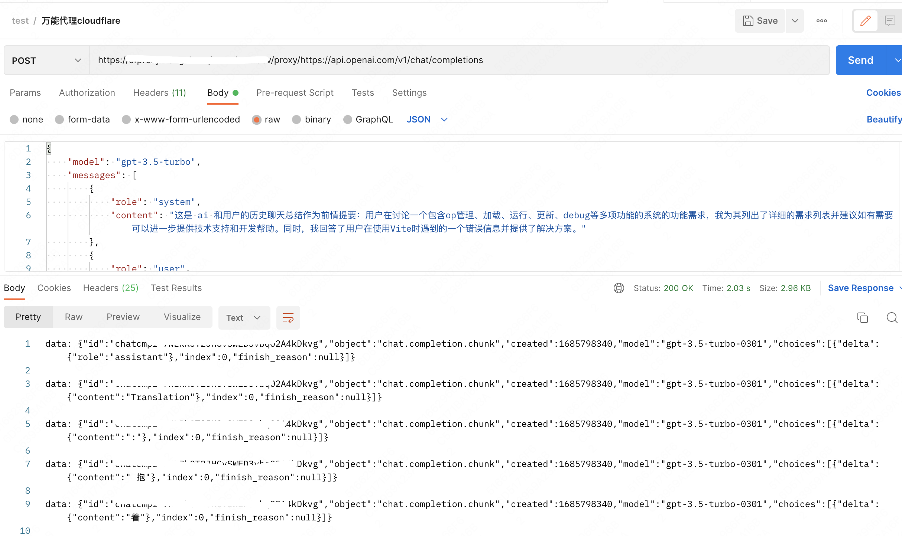Open the Text response format dropdown
Screen dimensions: 902x536
pyautogui.click(x=244, y=318)
